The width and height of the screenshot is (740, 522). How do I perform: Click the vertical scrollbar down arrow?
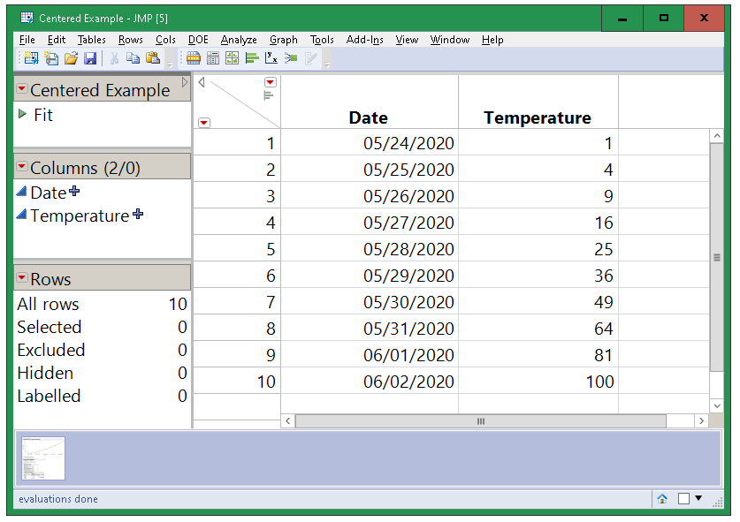(717, 405)
